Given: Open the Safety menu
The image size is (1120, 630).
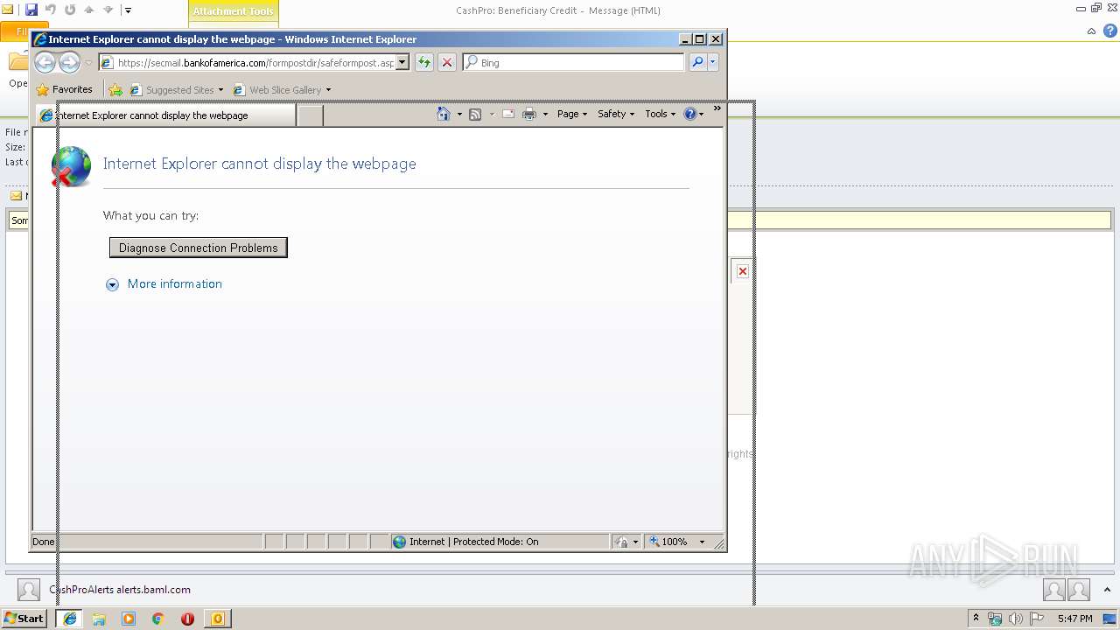Looking at the screenshot, I should pos(616,114).
